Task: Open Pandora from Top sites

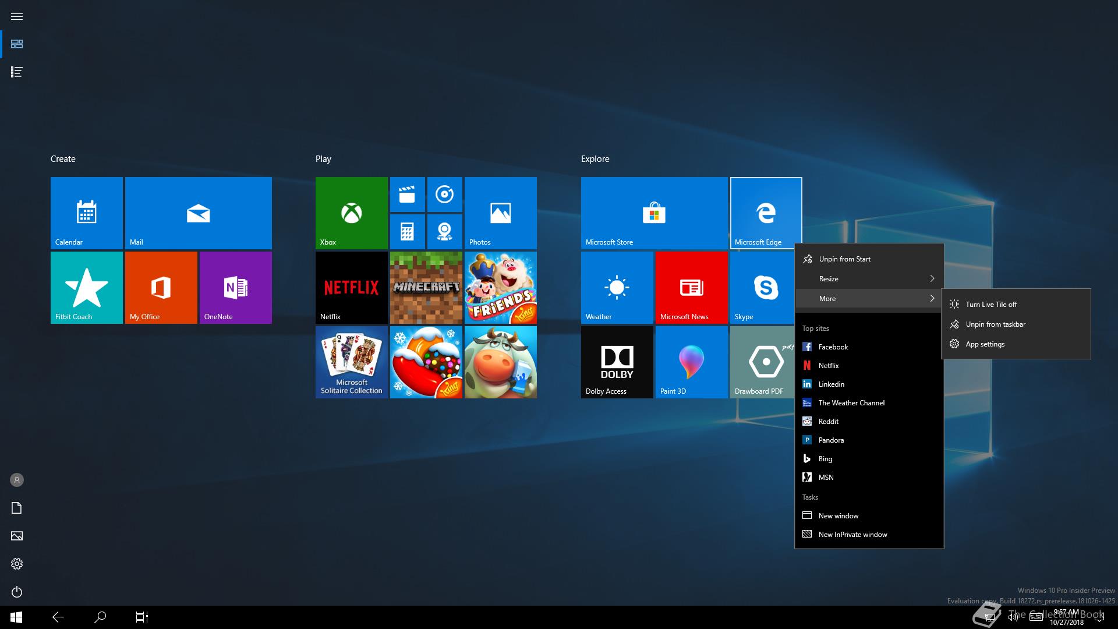Action: click(869, 440)
